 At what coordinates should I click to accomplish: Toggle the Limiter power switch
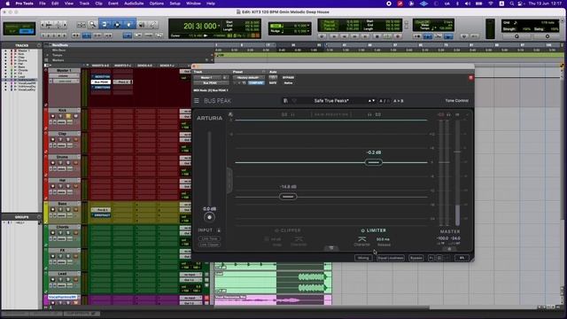pyautogui.click(x=362, y=230)
